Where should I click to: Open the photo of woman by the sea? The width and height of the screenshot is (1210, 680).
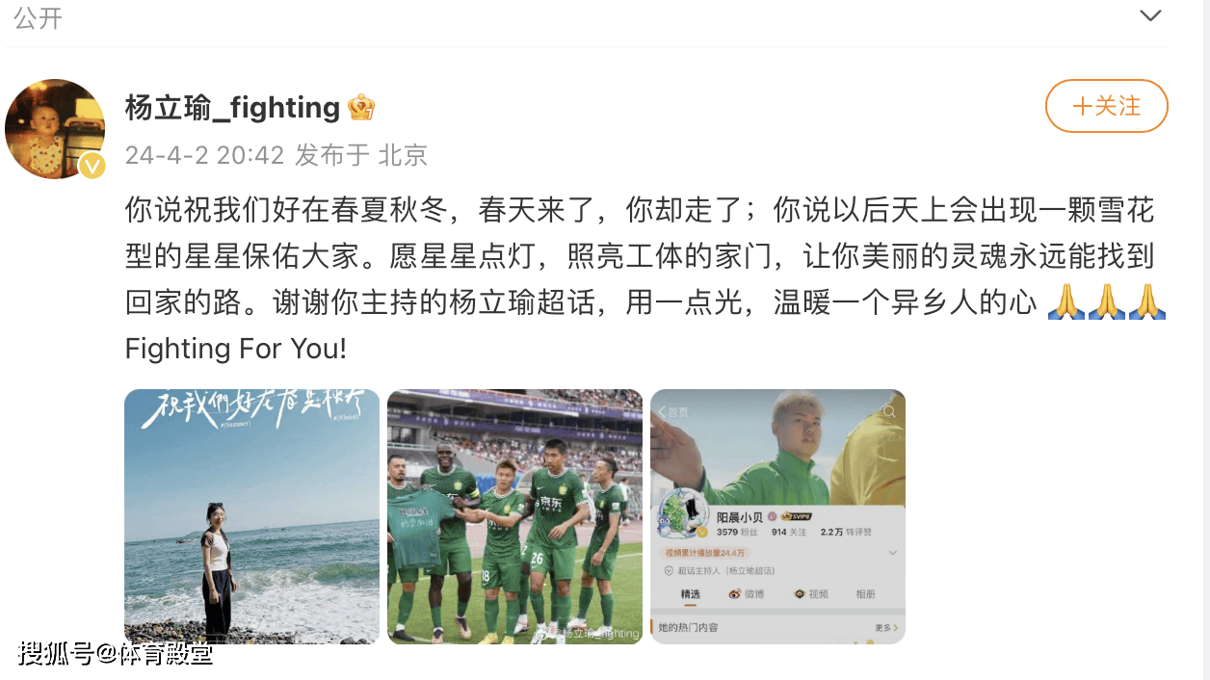[x=251, y=516]
